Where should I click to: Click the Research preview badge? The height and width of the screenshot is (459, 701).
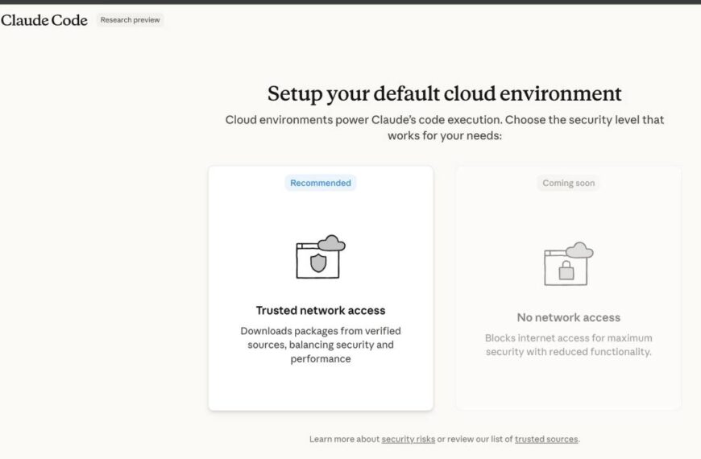point(130,20)
